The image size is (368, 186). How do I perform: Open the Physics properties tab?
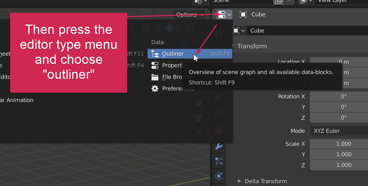pyautogui.click(x=219, y=176)
